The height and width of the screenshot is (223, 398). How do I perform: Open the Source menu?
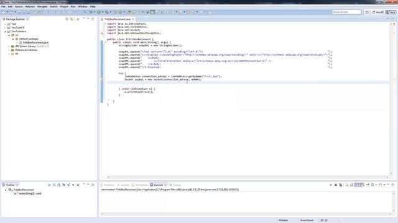[x=19, y=7]
